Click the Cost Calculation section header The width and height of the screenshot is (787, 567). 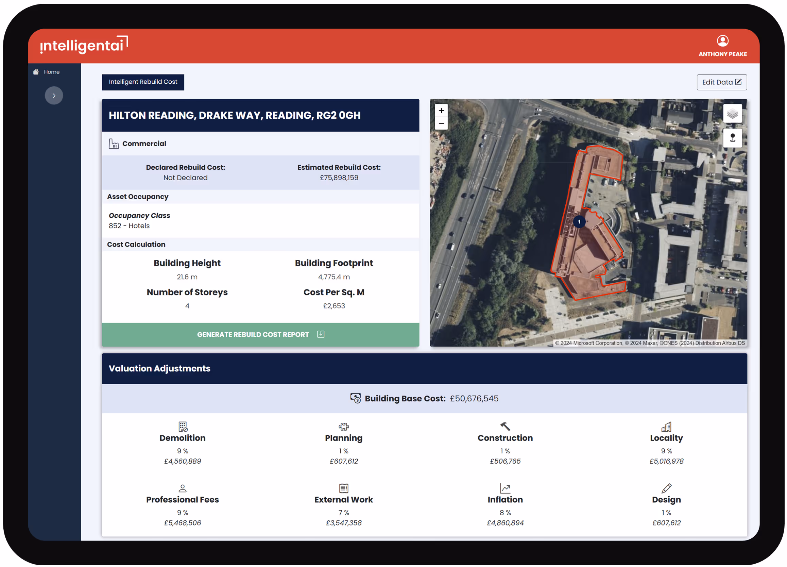[136, 245]
